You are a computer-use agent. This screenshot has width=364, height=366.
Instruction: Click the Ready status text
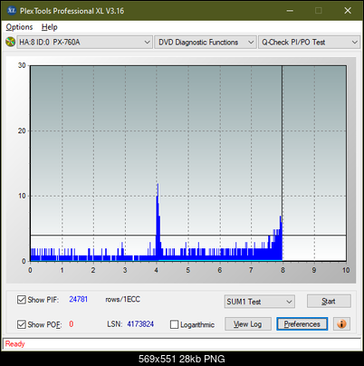coord(14,343)
